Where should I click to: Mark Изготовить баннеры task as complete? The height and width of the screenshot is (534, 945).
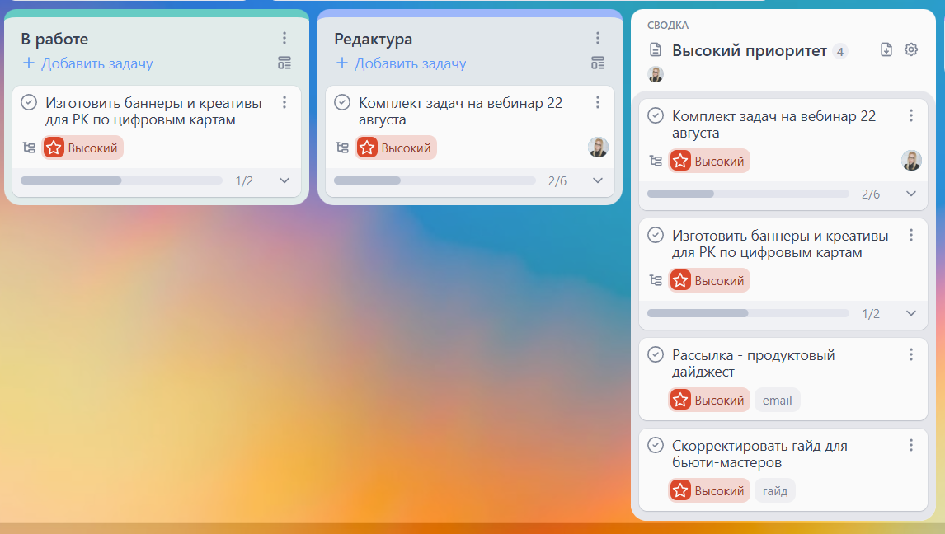pyautogui.click(x=27, y=101)
